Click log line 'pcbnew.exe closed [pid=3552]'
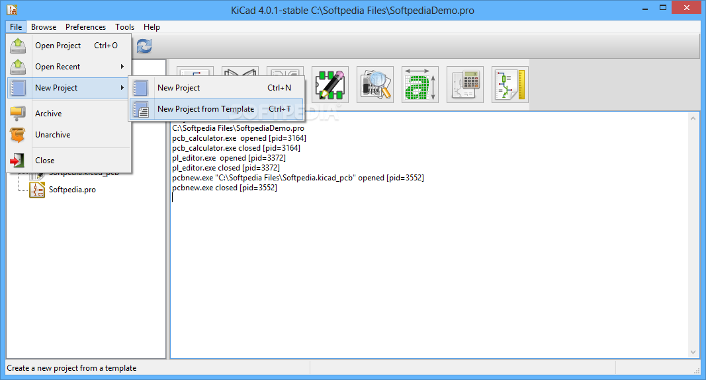Screen dimensions: 706x380 [224, 188]
